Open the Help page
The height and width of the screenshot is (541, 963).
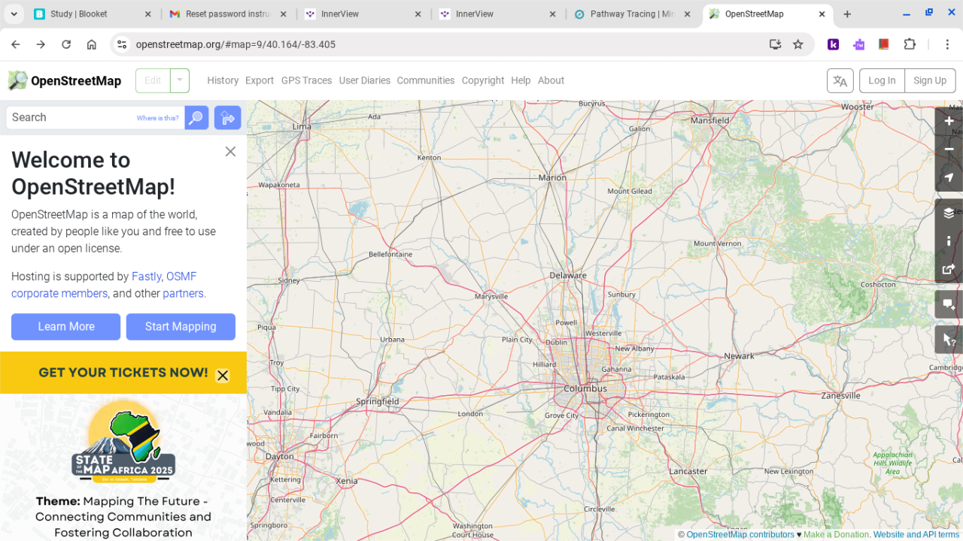tap(521, 80)
